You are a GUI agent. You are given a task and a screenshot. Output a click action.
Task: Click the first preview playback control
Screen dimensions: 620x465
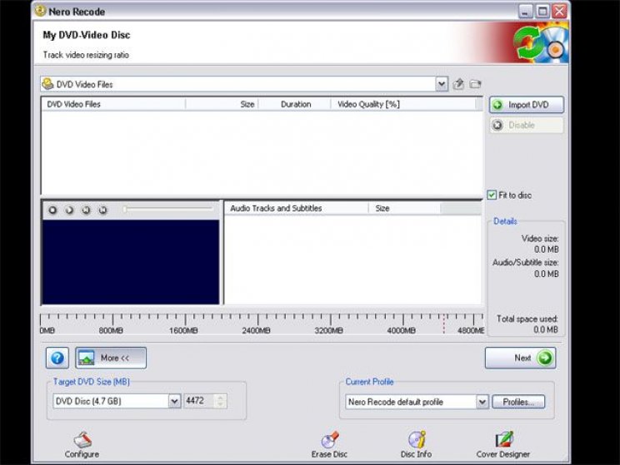tap(52, 210)
